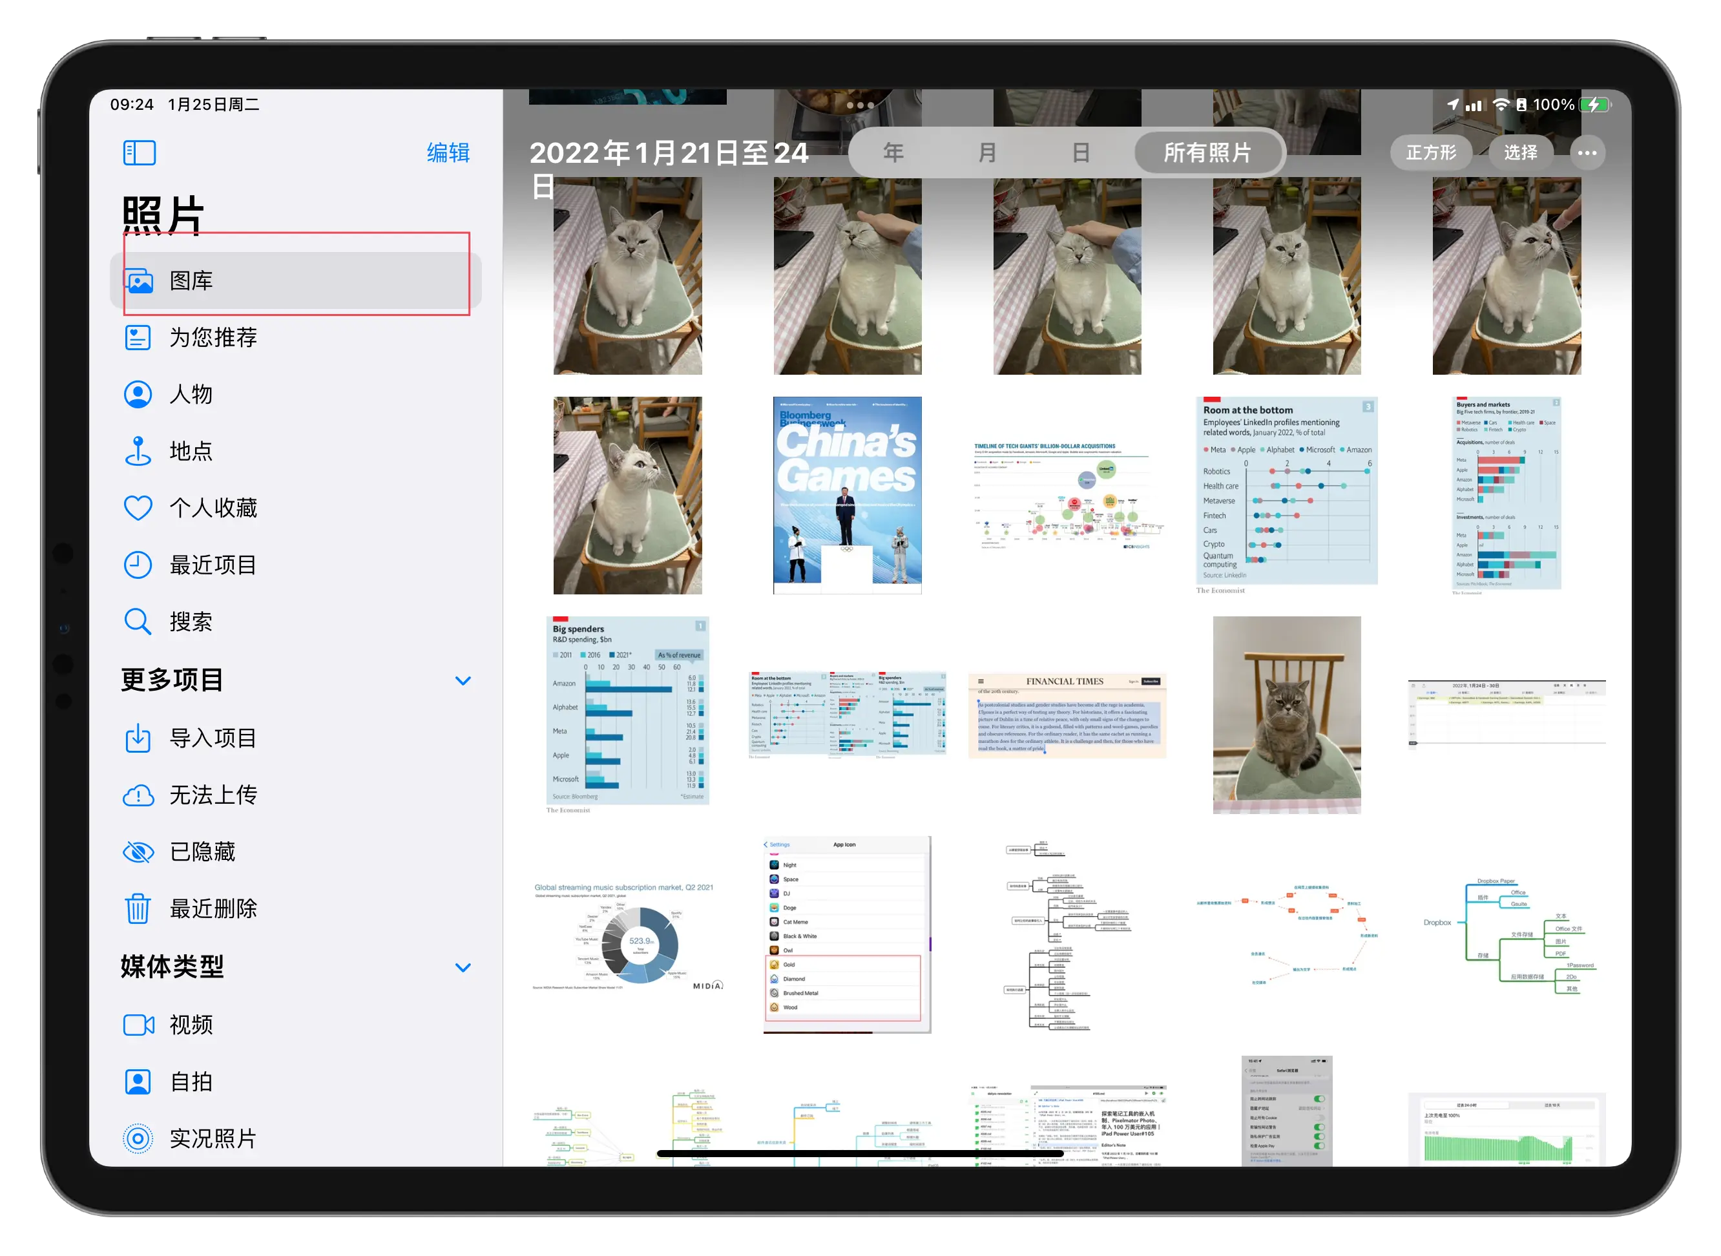The height and width of the screenshot is (1256, 1721).
Task: Switch to the 月 Months tab
Action: 988,153
